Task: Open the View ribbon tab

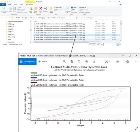Action: click(x=22, y=4)
